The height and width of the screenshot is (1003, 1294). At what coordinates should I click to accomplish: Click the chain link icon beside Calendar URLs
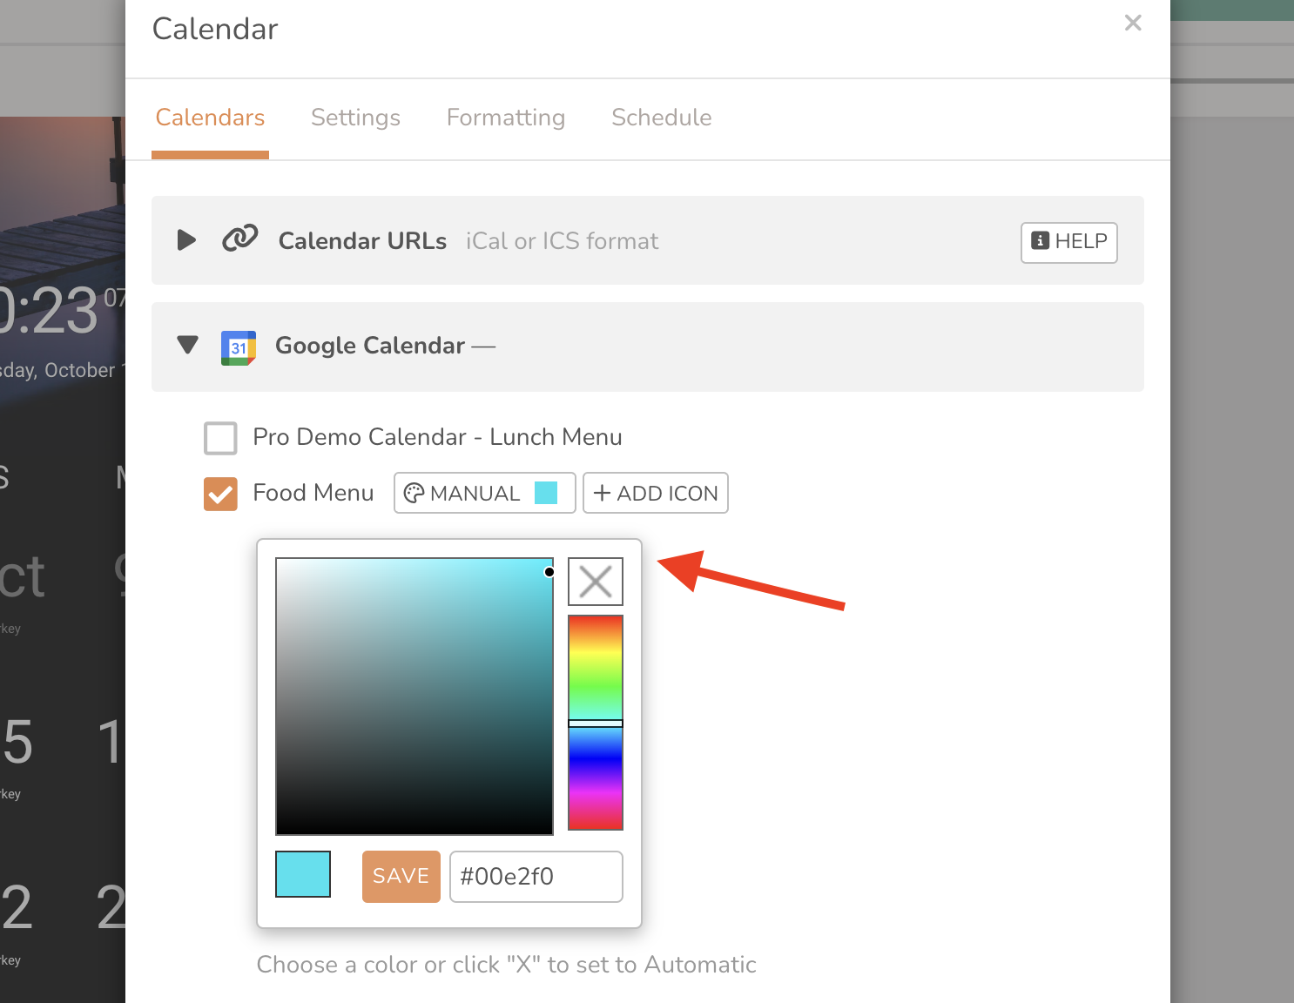point(239,238)
